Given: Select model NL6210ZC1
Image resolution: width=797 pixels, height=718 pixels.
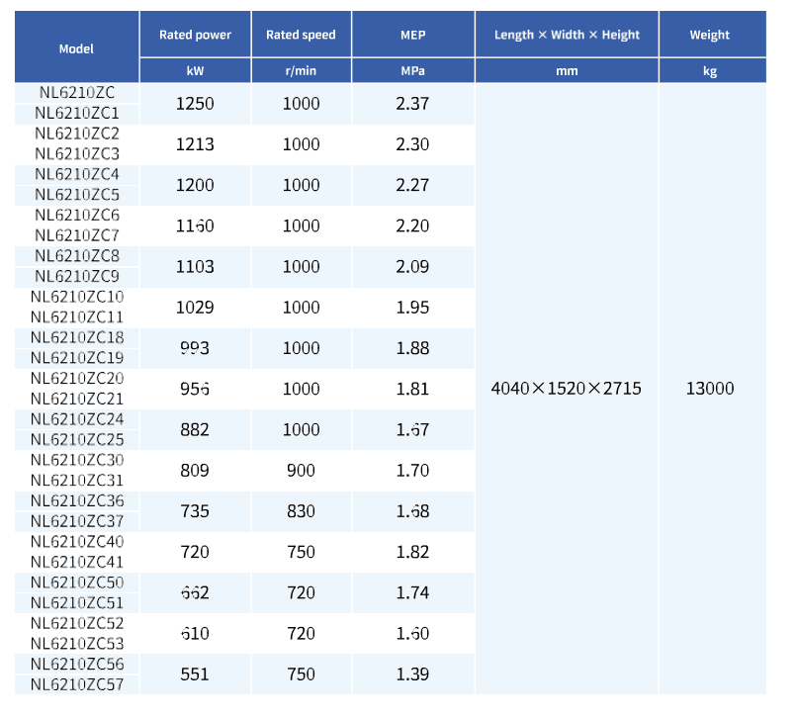Looking at the screenshot, I should coord(77,113).
